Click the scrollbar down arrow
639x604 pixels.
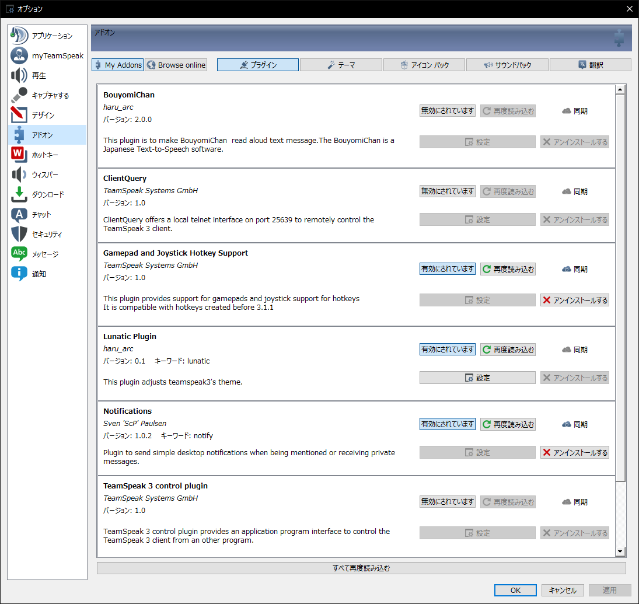click(620, 552)
